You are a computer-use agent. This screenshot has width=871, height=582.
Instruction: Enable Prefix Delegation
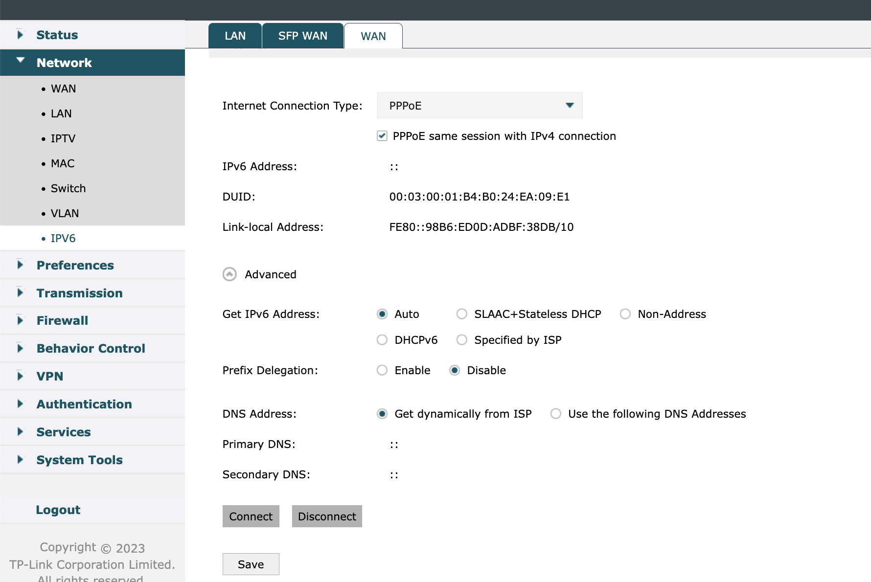(382, 370)
